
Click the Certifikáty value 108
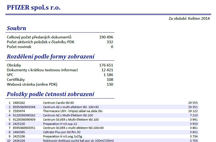[110, 80]
